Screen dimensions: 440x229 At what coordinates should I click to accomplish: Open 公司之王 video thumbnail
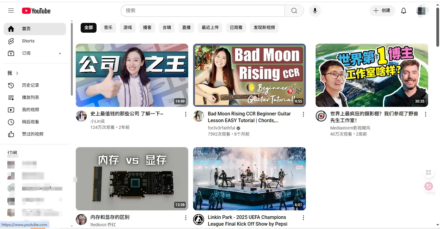click(132, 75)
